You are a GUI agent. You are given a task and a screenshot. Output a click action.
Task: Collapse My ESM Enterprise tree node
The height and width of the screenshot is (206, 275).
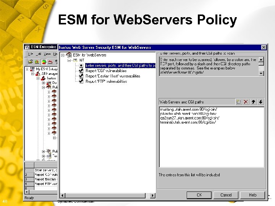pyautogui.click(x=27, y=69)
